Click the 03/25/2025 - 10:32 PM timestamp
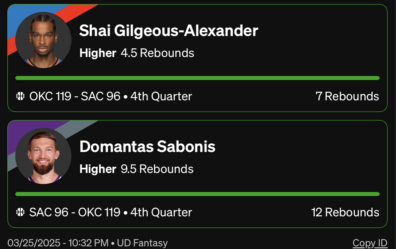This screenshot has height=249, width=396. 58,243
